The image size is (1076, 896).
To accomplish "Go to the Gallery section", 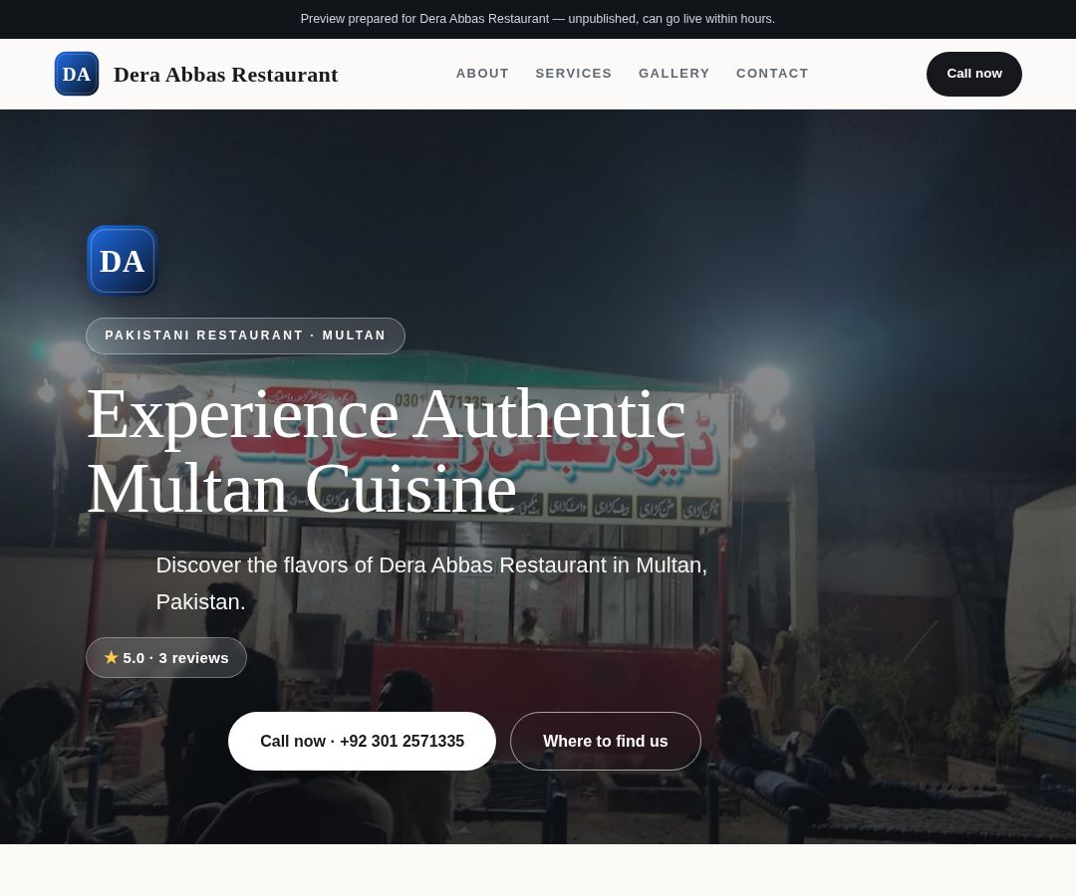I will click(673, 74).
